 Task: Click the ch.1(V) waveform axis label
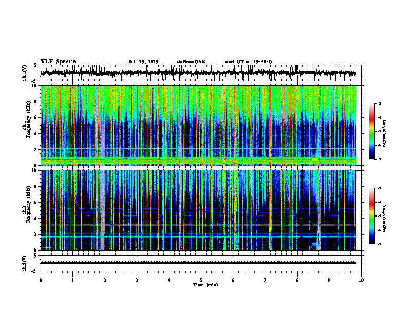click(25, 73)
